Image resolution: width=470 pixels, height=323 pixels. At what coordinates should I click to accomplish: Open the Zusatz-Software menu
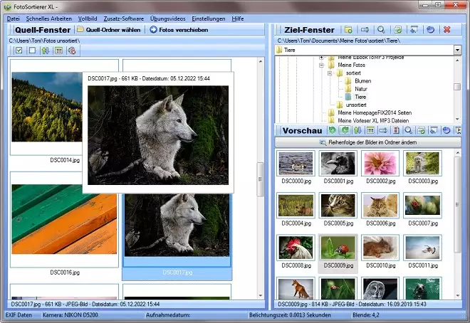[x=125, y=17]
